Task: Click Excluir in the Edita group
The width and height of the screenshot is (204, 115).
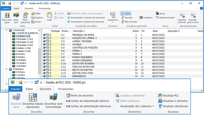Action: point(36,22)
